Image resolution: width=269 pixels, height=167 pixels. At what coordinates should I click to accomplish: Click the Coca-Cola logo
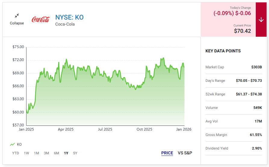pos(41,19)
